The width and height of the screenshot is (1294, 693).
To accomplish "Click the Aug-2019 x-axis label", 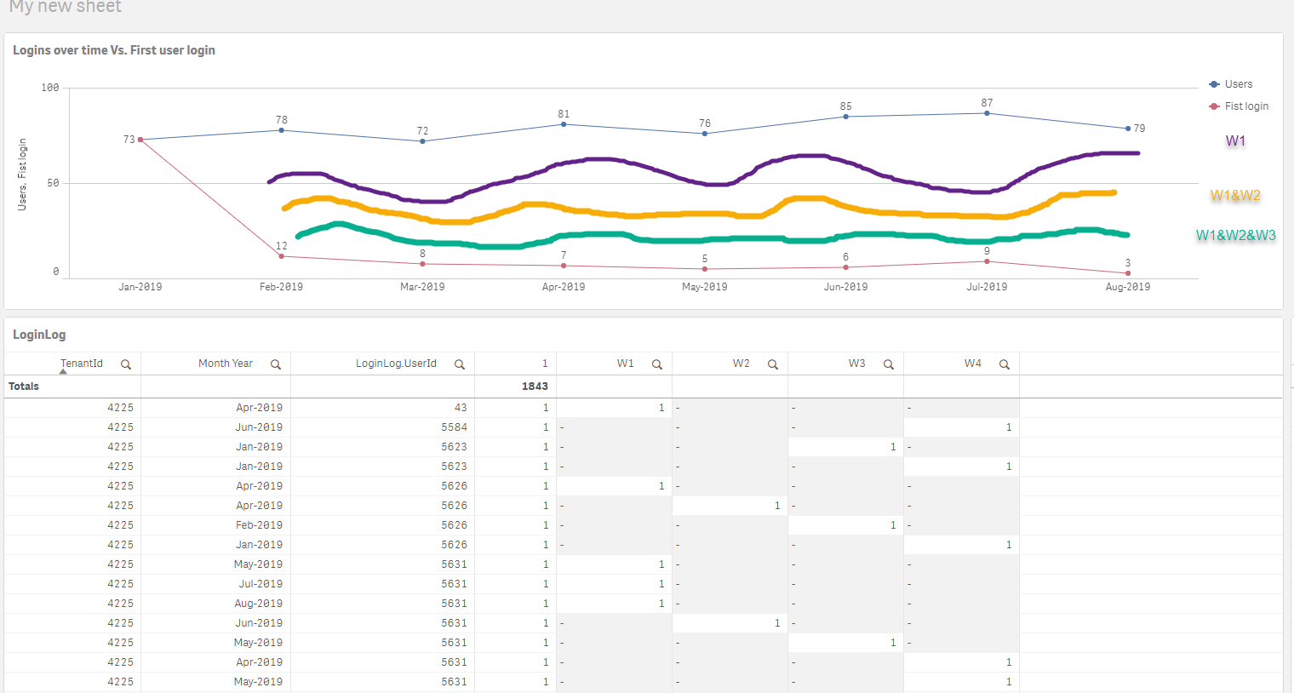I will point(1128,287).
